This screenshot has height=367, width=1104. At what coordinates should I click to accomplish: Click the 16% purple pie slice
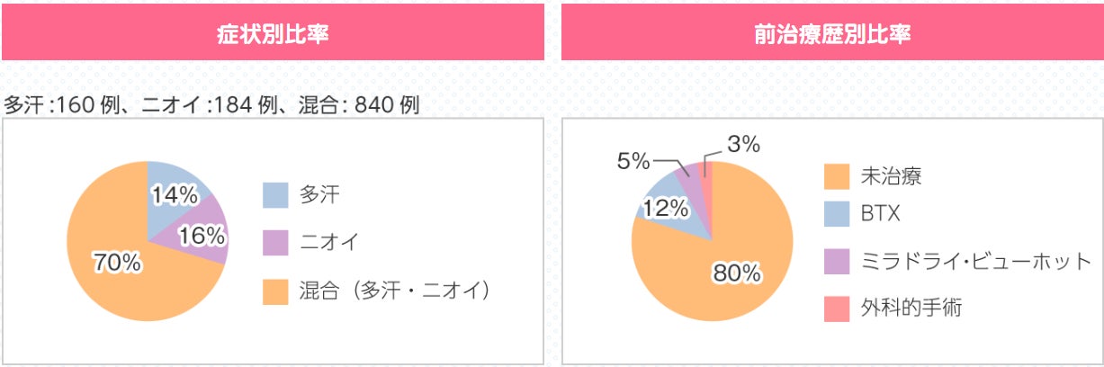[200, 231]
